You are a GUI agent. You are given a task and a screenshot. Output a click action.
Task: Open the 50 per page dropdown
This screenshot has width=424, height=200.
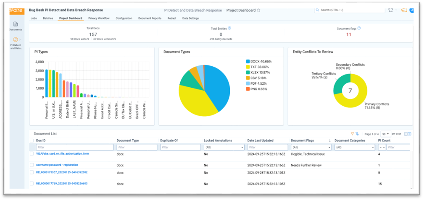[386, 134]
